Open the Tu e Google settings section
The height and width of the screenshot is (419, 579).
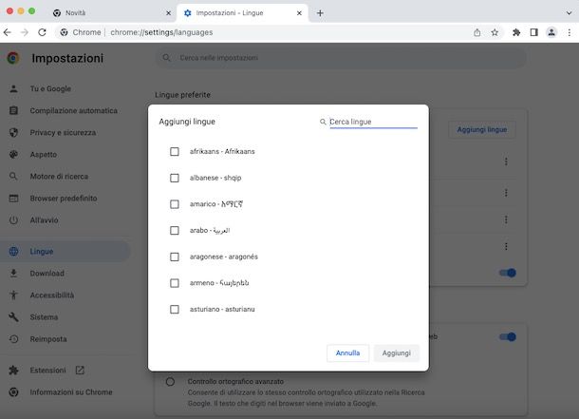[50, 88]
